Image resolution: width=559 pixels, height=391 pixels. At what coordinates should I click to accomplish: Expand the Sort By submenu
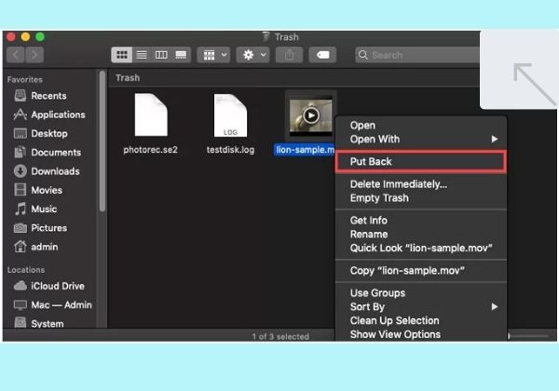point(421,307)
